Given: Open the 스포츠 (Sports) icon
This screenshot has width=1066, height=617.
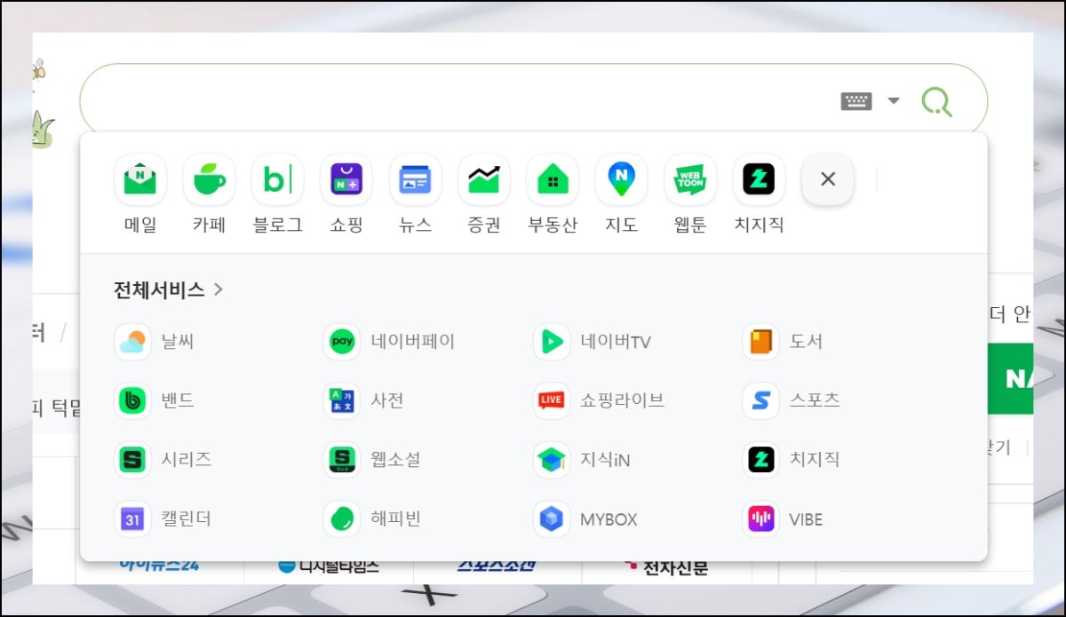Looking at the screenshot, I should tap(760, 400).
